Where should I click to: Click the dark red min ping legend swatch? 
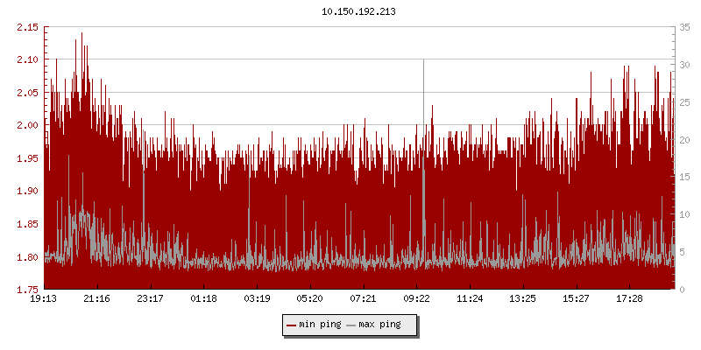(292, 325)
